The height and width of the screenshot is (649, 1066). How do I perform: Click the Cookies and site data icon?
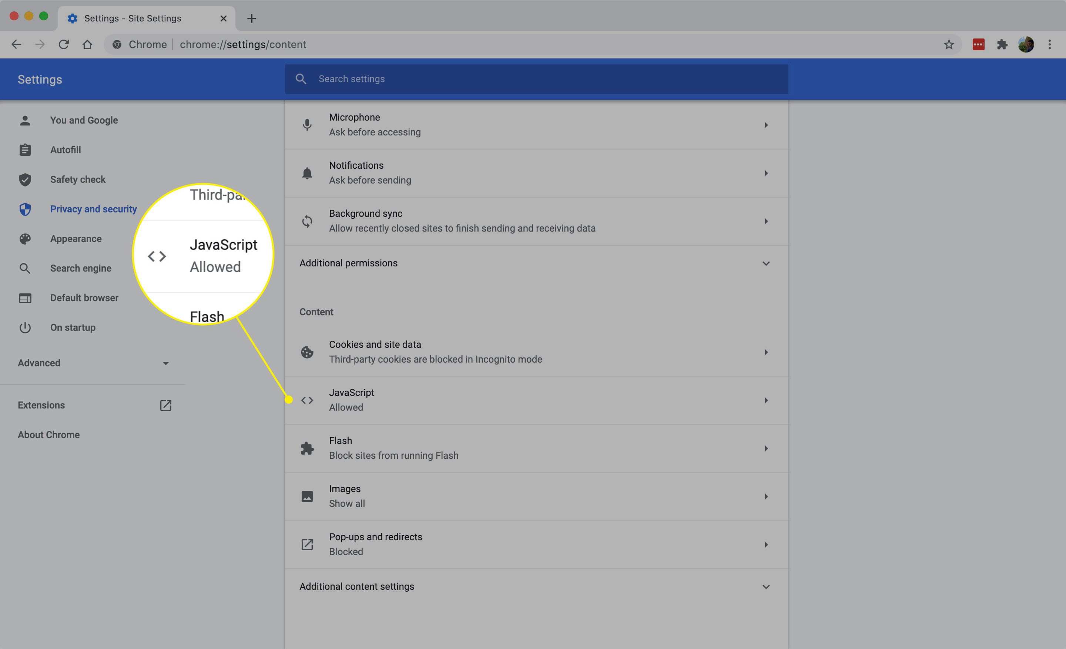pyautogui.click(x=307, y=352)
